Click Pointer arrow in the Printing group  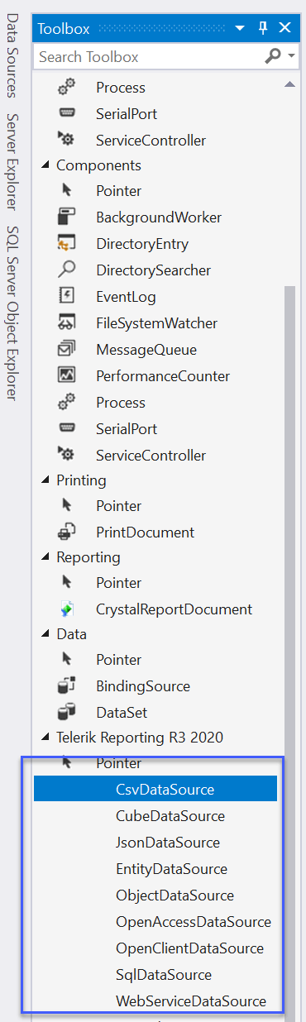point(67,506)
